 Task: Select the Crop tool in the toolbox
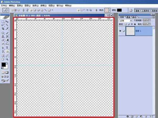(3, 28)
